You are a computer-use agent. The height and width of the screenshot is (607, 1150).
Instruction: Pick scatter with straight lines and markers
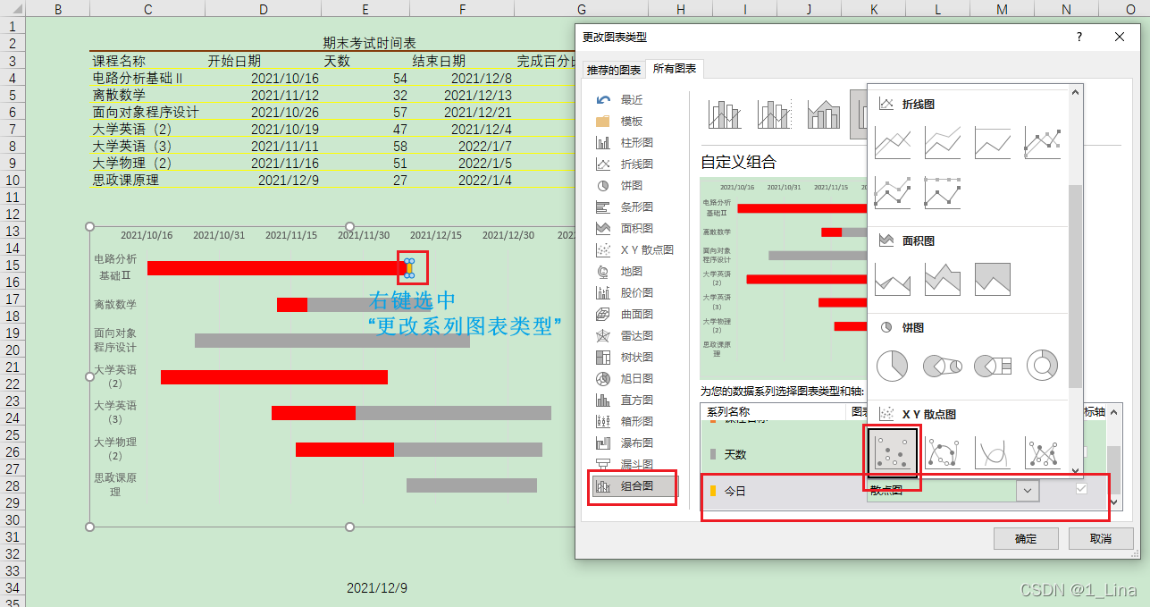(1043, 453)
